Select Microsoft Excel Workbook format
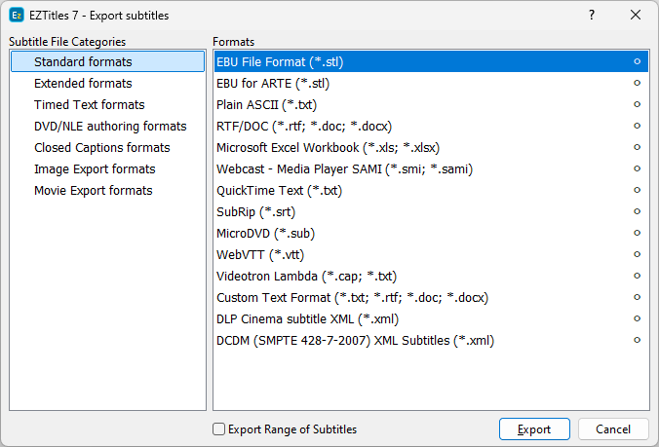Screen dimensions: 659x447 click(328, 148)
